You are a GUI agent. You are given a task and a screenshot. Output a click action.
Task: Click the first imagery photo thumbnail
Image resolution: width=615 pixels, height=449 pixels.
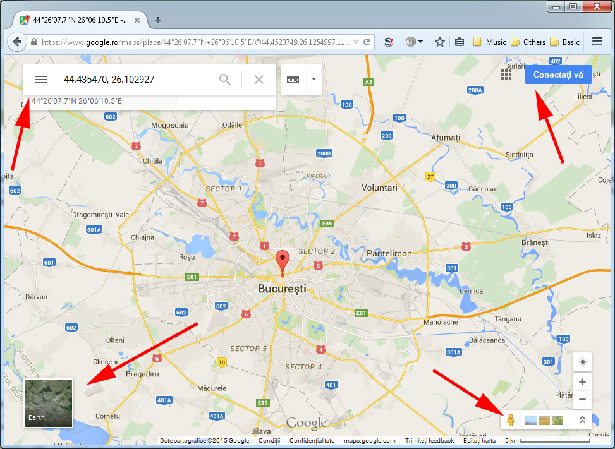tap(530, 420)
